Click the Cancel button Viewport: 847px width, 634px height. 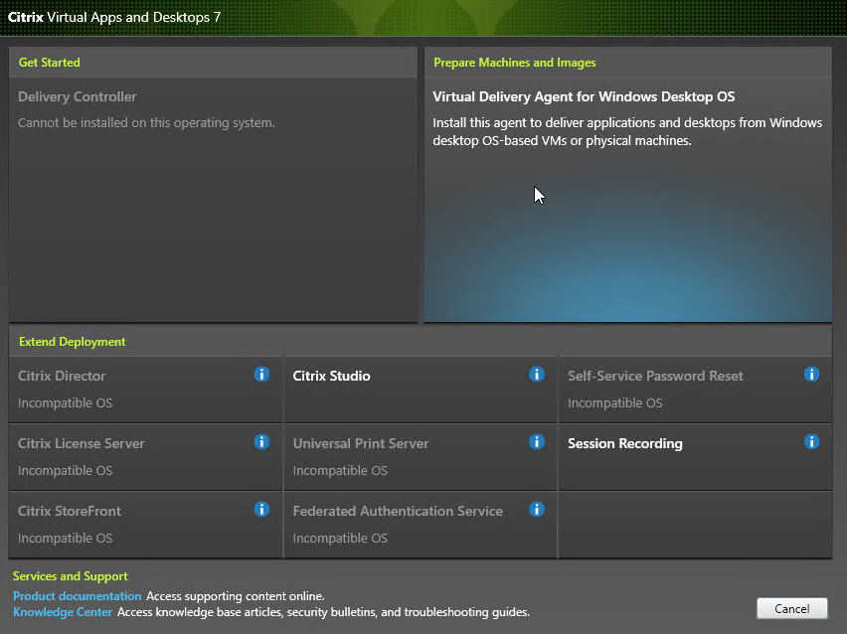pos(792,608)
